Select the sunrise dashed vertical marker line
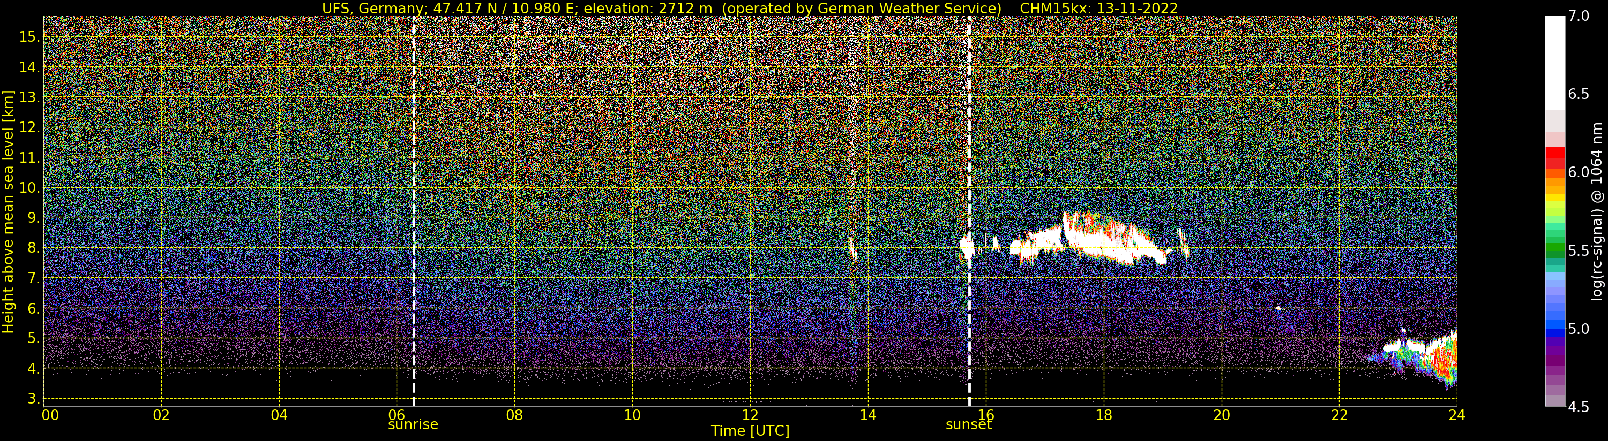The width and height of the screenshot is (1608, 441). tap(414, 211)
